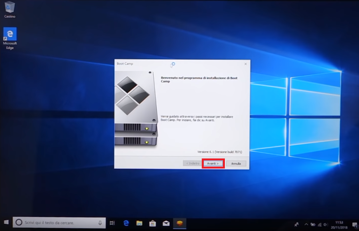Open Task View from the taskbar
The height and width of the screenshot is (231, 359).
pos(112,223)
